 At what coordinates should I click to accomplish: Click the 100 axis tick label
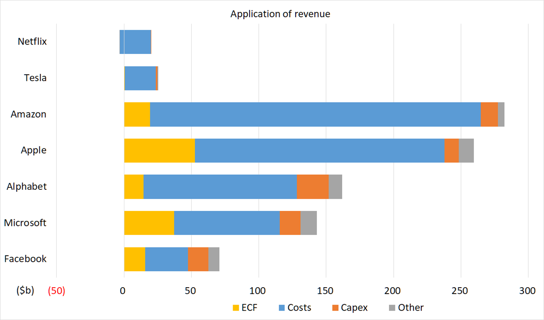coord(258,291)
